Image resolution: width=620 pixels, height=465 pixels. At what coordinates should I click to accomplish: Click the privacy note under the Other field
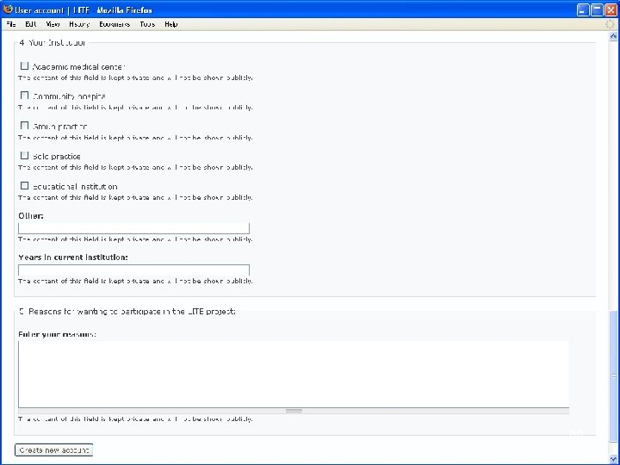pos(135,239)
